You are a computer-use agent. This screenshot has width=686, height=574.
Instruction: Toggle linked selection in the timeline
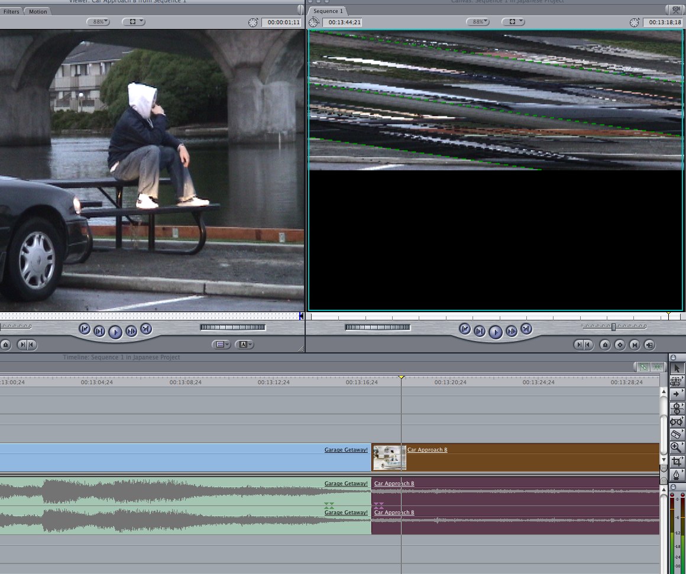pyautogui.click(x=643, y=367)
